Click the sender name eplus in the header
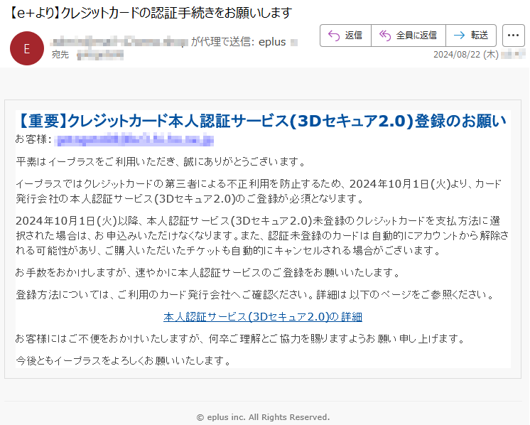 pyautogui.click(x=272, y=42)
